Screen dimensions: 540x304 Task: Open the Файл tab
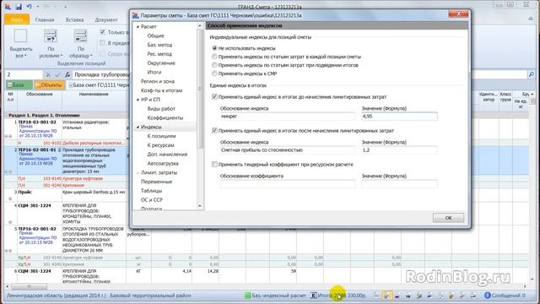tap(17, 19)
